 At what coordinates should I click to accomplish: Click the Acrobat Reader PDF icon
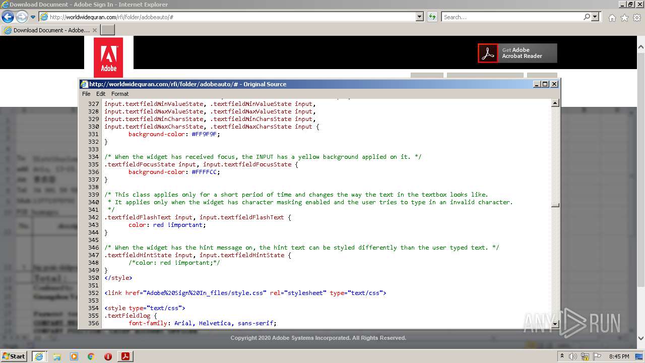(488, 53)
